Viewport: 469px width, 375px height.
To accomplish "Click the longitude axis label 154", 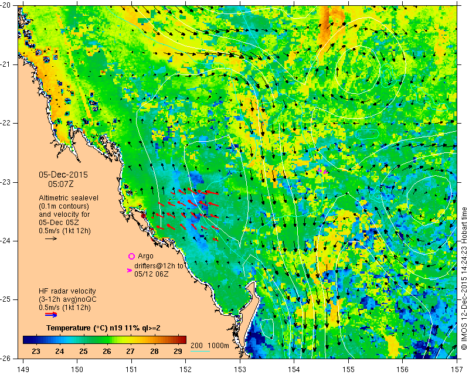I will [x=294, y=370].
